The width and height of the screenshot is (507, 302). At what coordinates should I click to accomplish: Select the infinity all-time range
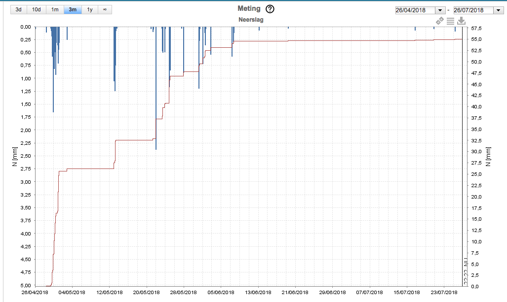click(105, 10)
